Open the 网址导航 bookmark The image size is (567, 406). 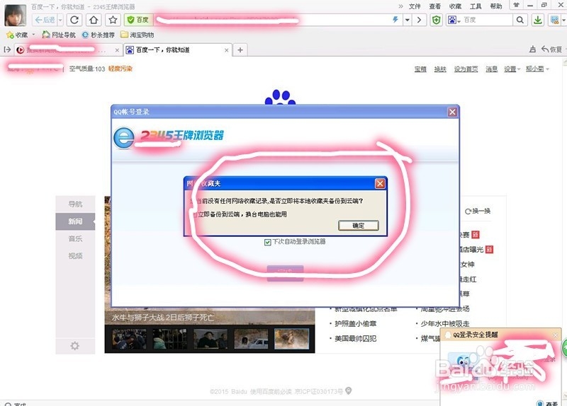click(x=59, y=35)
